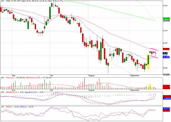Select the 10.80 price axis label
This screenshot has height=122, width=171.
165,68
